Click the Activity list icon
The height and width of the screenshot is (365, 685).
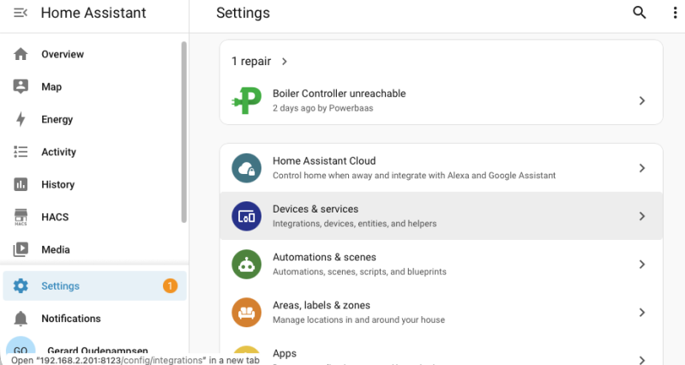pos(21,152)
